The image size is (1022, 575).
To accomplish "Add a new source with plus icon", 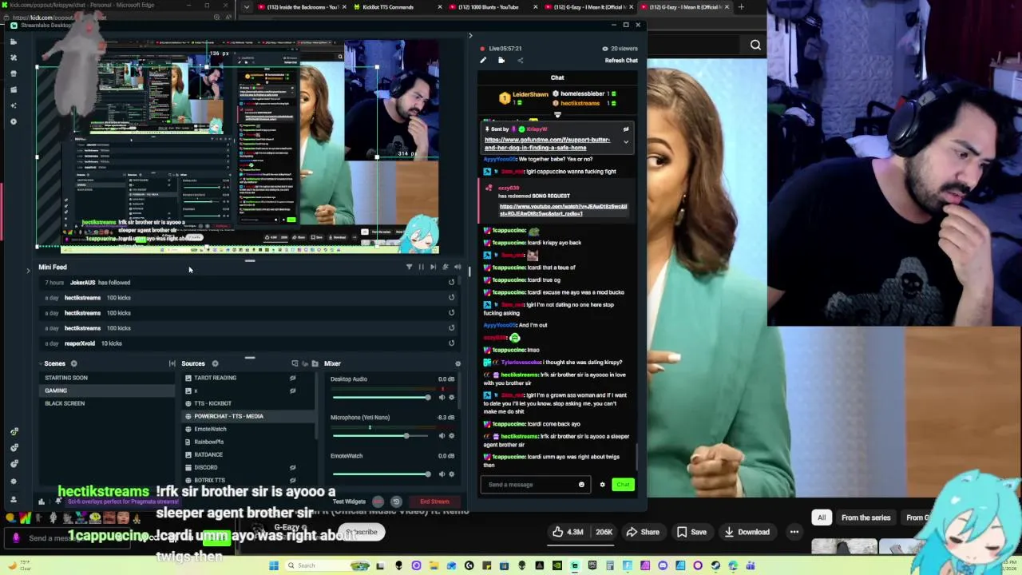I will click(215, 363).
